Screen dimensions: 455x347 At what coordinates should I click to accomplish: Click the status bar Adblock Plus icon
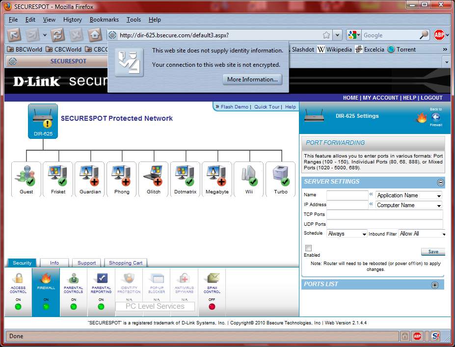pyautogui.click(x=417, y=336)
